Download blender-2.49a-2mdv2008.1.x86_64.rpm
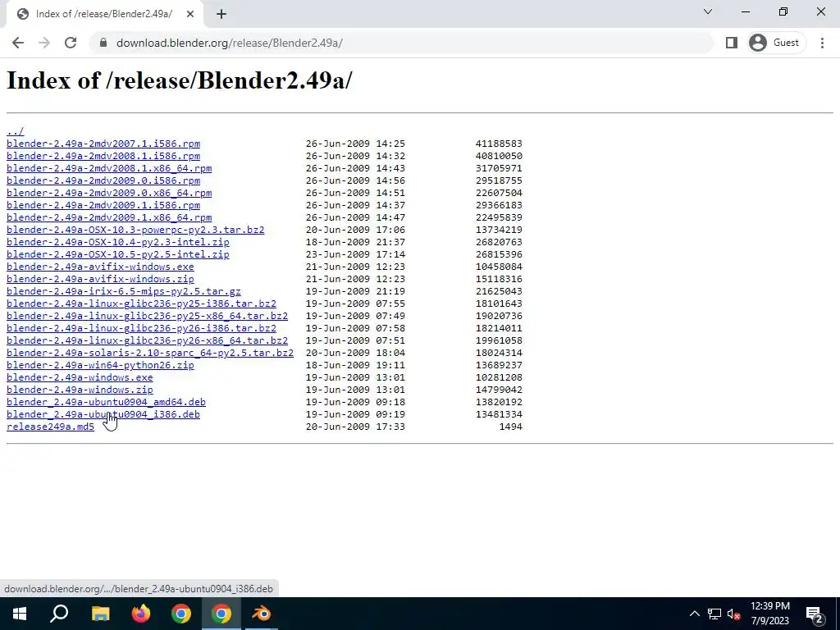This screenshot has width=840, height=630. point(109,168)
